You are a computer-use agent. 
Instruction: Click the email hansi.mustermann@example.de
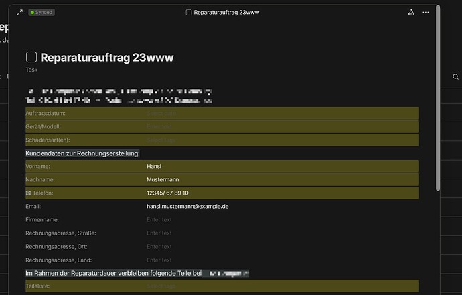[x=187, y=207]
